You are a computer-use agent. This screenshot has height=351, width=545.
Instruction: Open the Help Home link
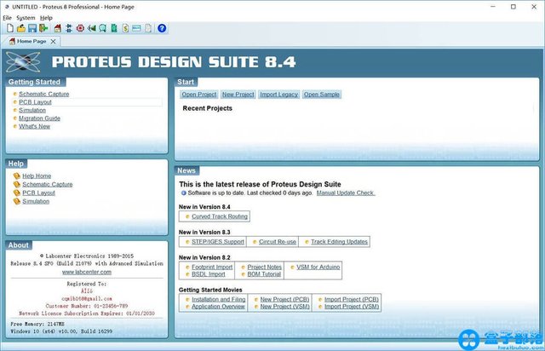pos(37,176)
